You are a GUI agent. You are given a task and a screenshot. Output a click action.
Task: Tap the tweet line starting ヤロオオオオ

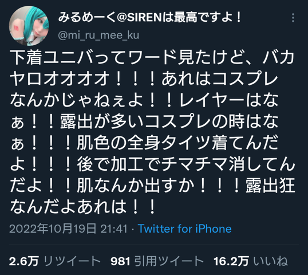point(144,79)
